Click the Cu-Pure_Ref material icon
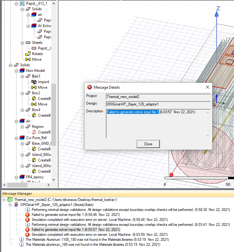Viewport: 234px width, 252px height. point(22,138)
